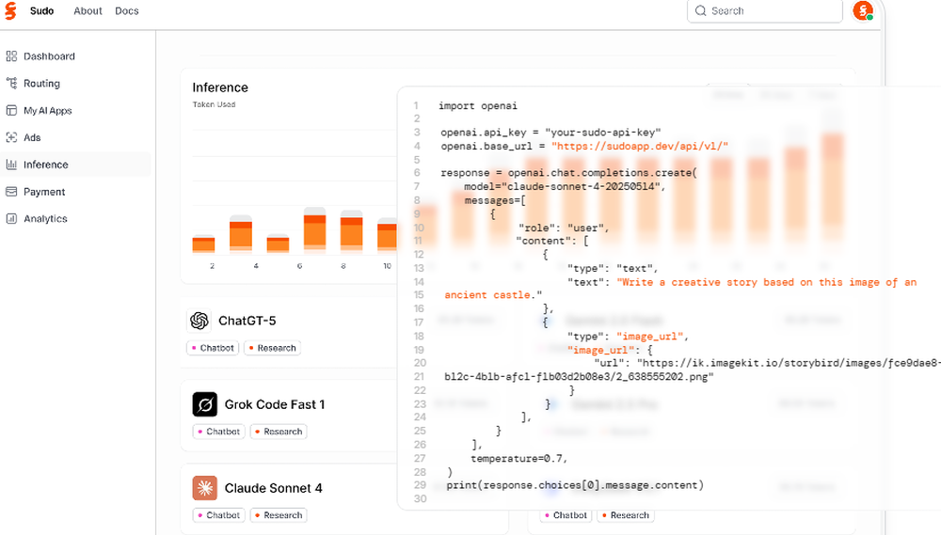Open the Dashboard sidebar icon
Viewport: 941px width, 535px height.
11,56
